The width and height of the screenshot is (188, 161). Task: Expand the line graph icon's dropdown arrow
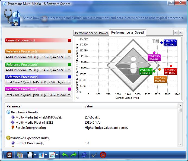point(57,155)
